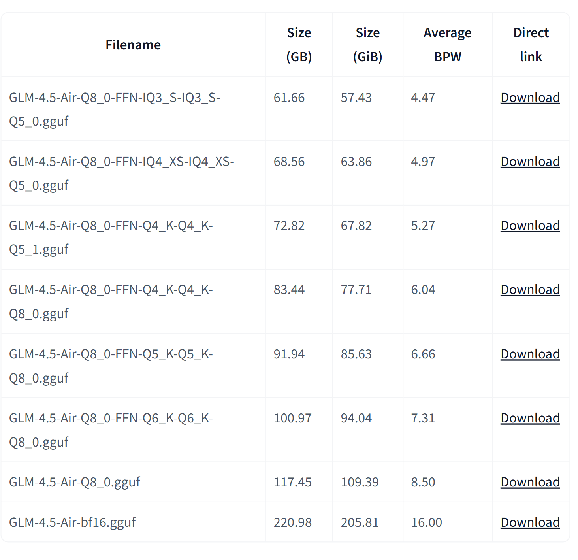
Task: Click filename GLM-4.5-Air-bf16.gguf text
Action: point(72,522)
